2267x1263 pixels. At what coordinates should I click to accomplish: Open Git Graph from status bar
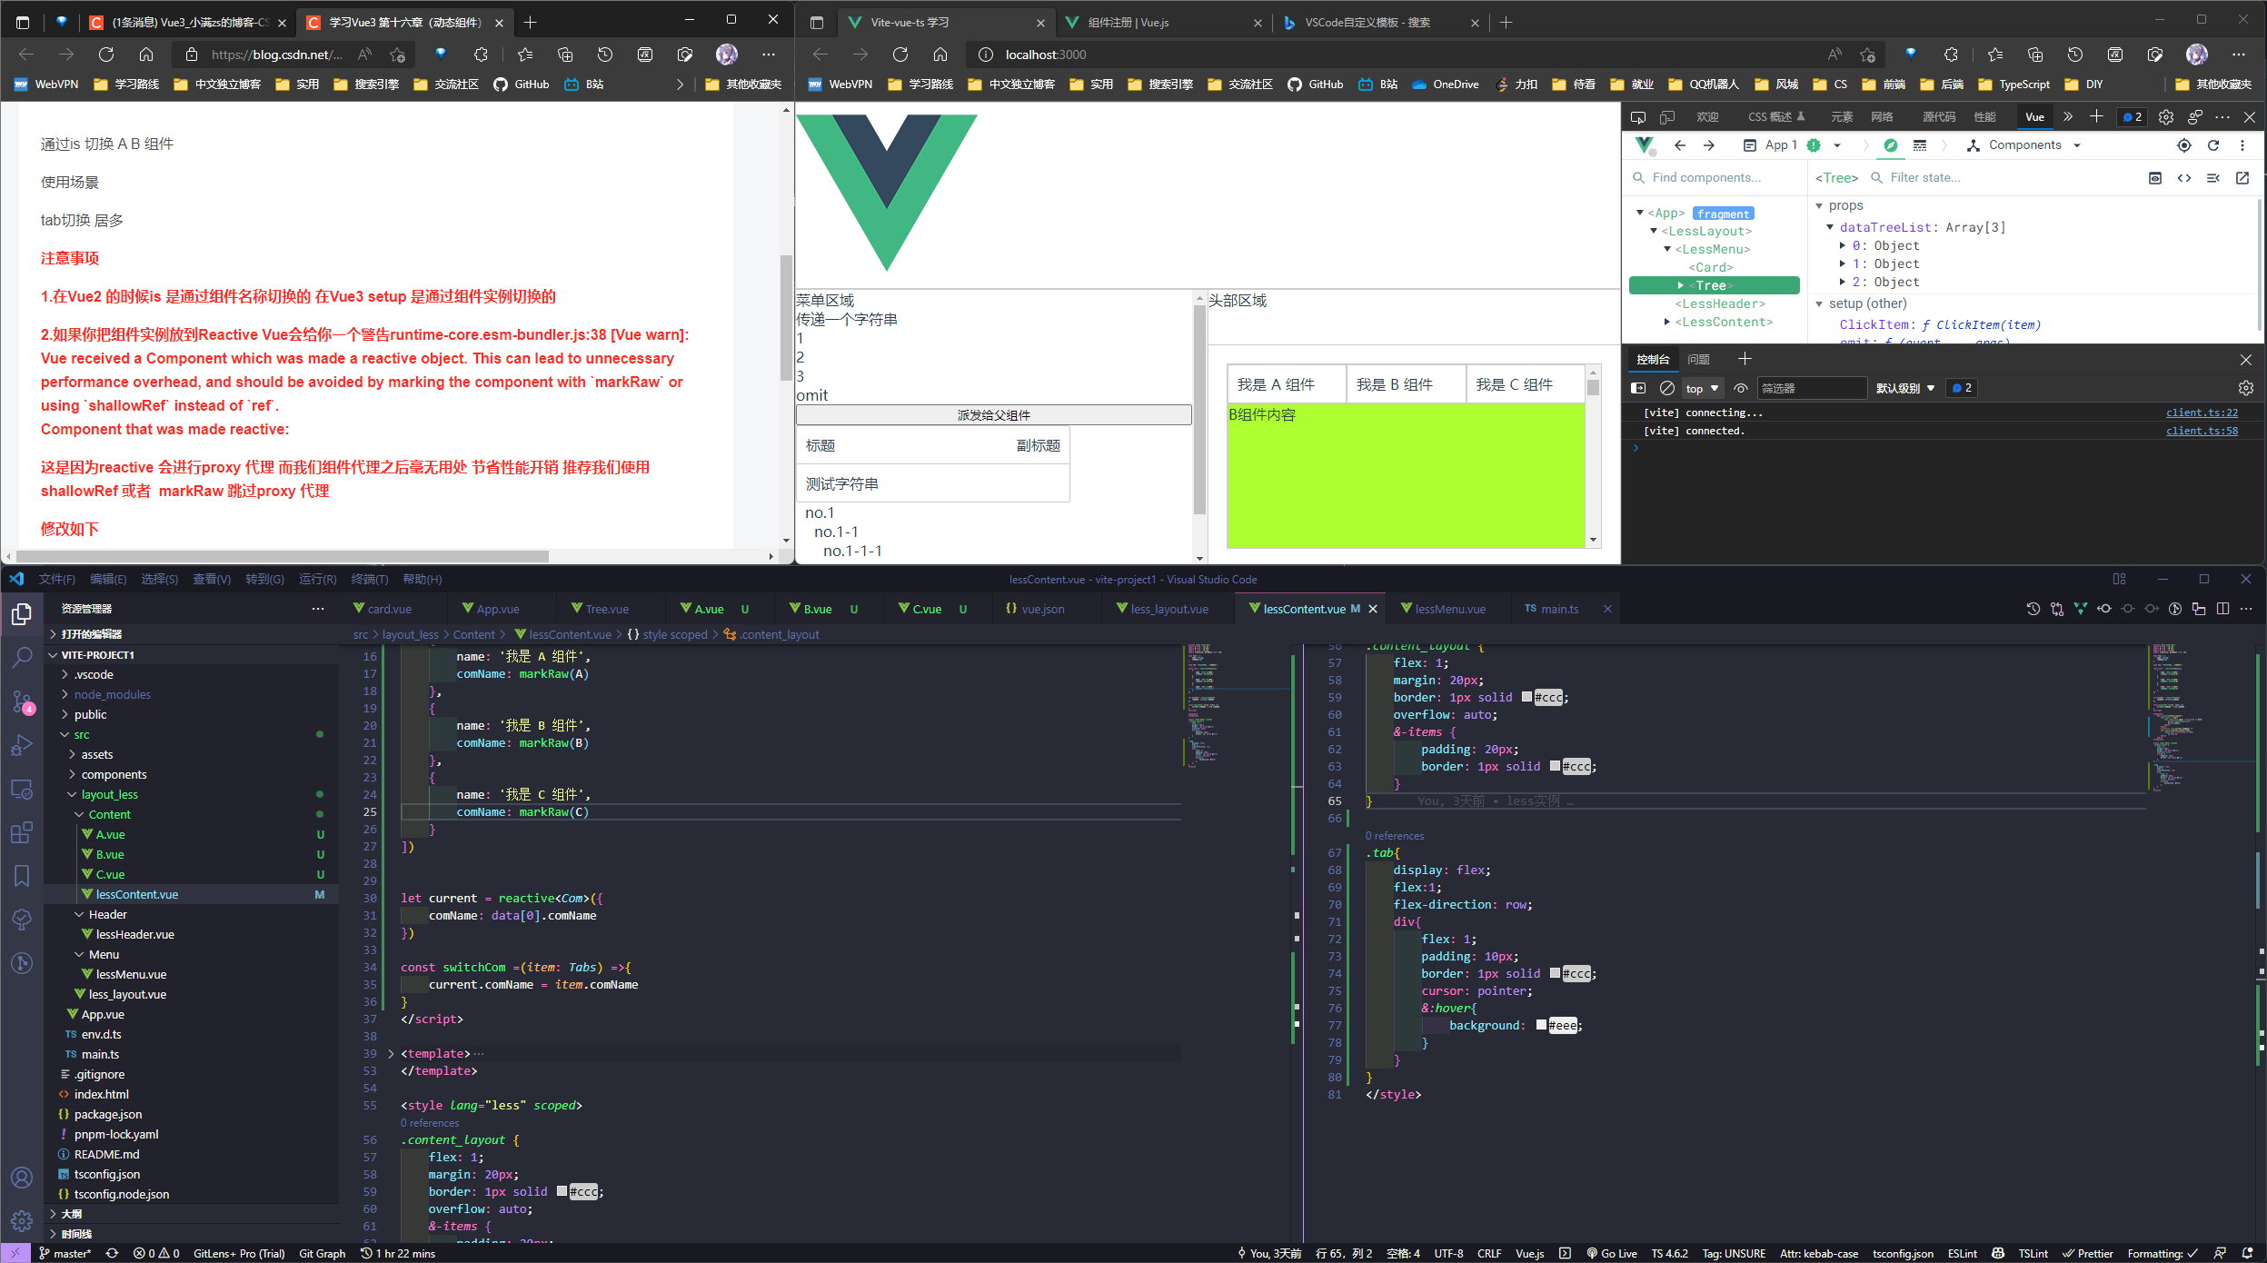(x=323, y=1253)
